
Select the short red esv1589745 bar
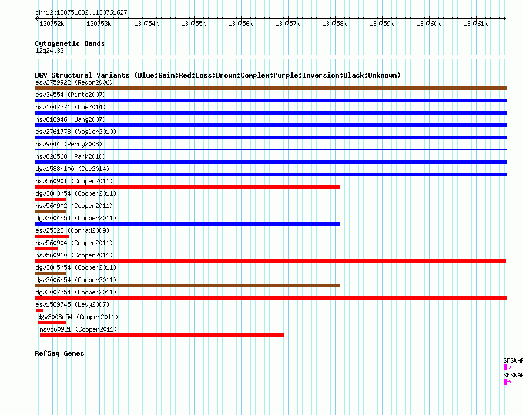point(39,310)
